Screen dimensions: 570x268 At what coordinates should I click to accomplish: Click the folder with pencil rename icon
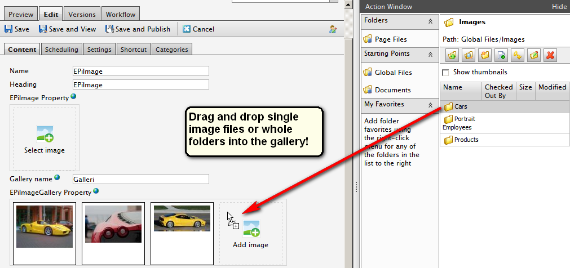[x=534, y=55]
